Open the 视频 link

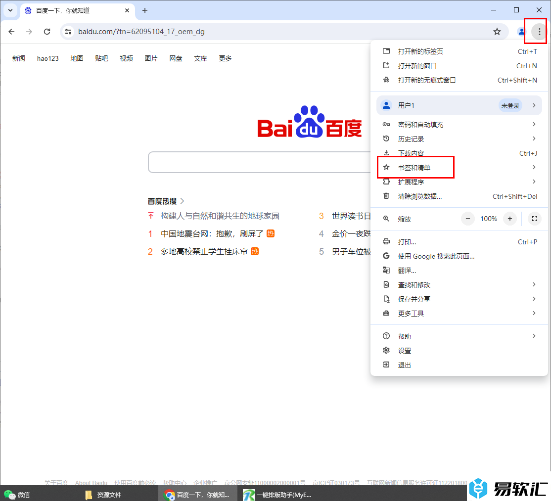(126, 58)
